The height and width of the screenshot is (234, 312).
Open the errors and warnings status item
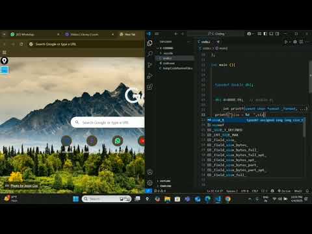160,191
